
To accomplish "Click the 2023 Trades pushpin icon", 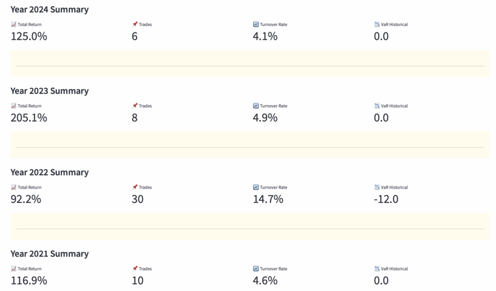I will 135,105.
